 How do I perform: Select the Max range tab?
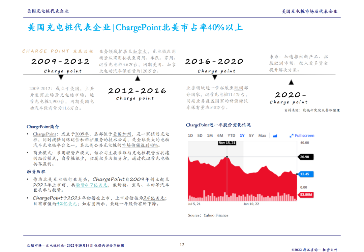pos(262,135)
